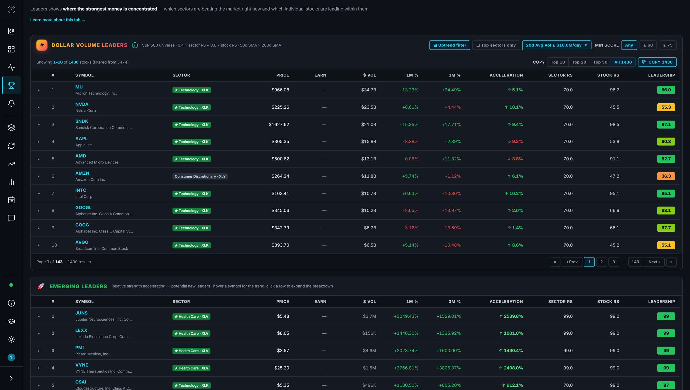The image size is (690, 390).
Task: Open the bar chart sidebar icon
Action: pos(11,182)
